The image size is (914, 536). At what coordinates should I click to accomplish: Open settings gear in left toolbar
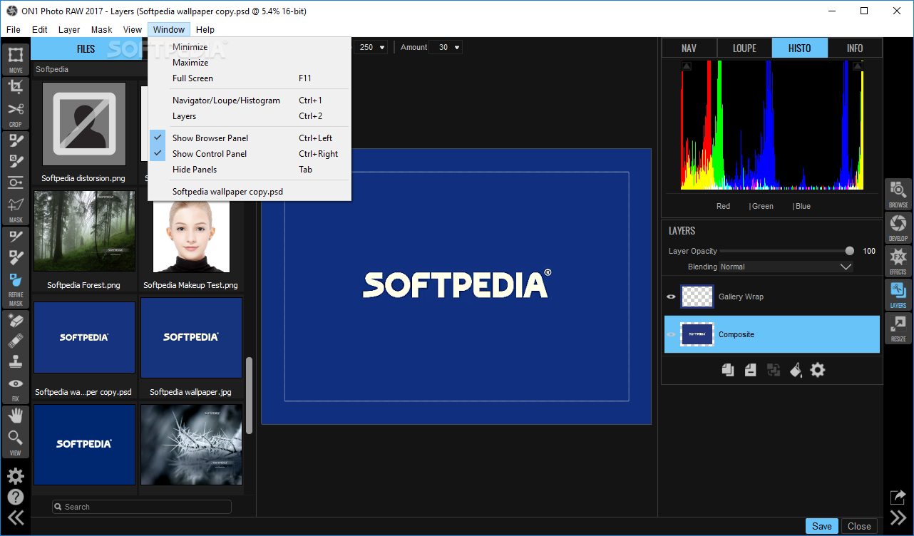point(16,476)
